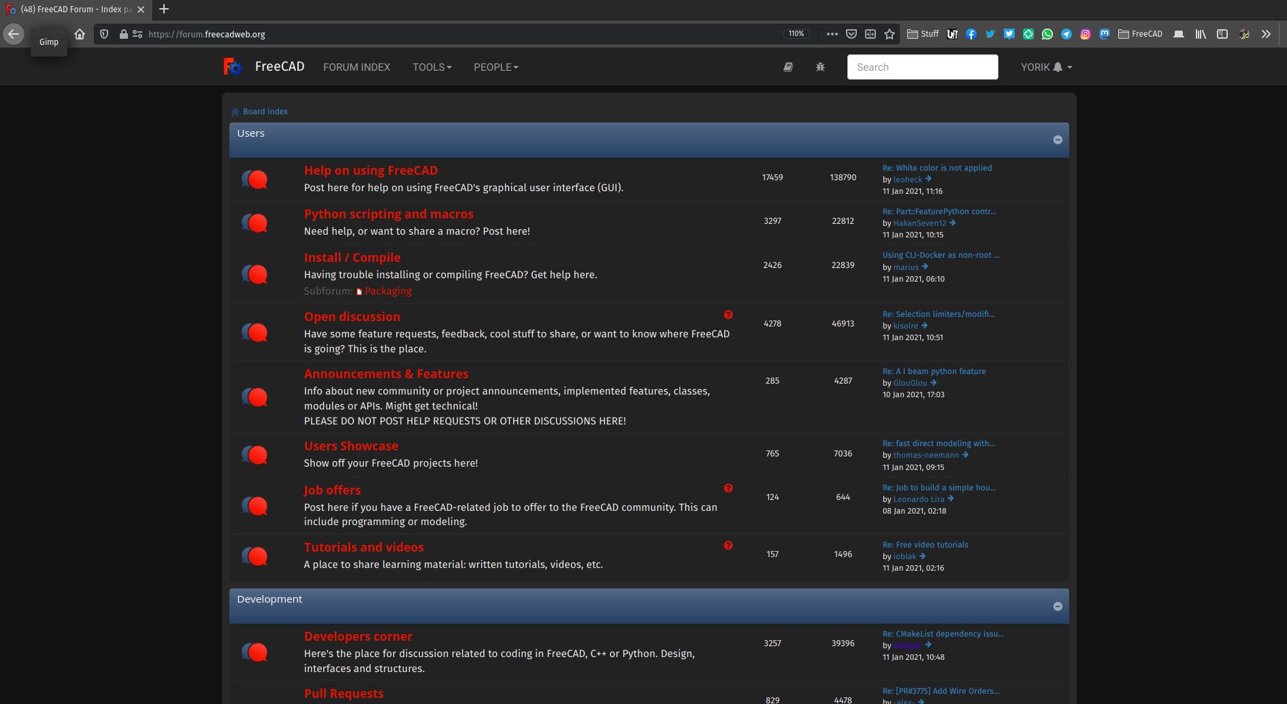Collapse the Development category
Viewport: 1287px width, 704px height.
point(1058,606)
